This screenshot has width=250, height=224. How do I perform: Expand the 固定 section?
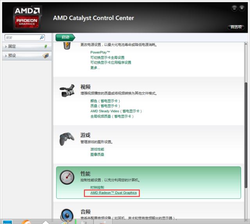(x=27, y=46)
